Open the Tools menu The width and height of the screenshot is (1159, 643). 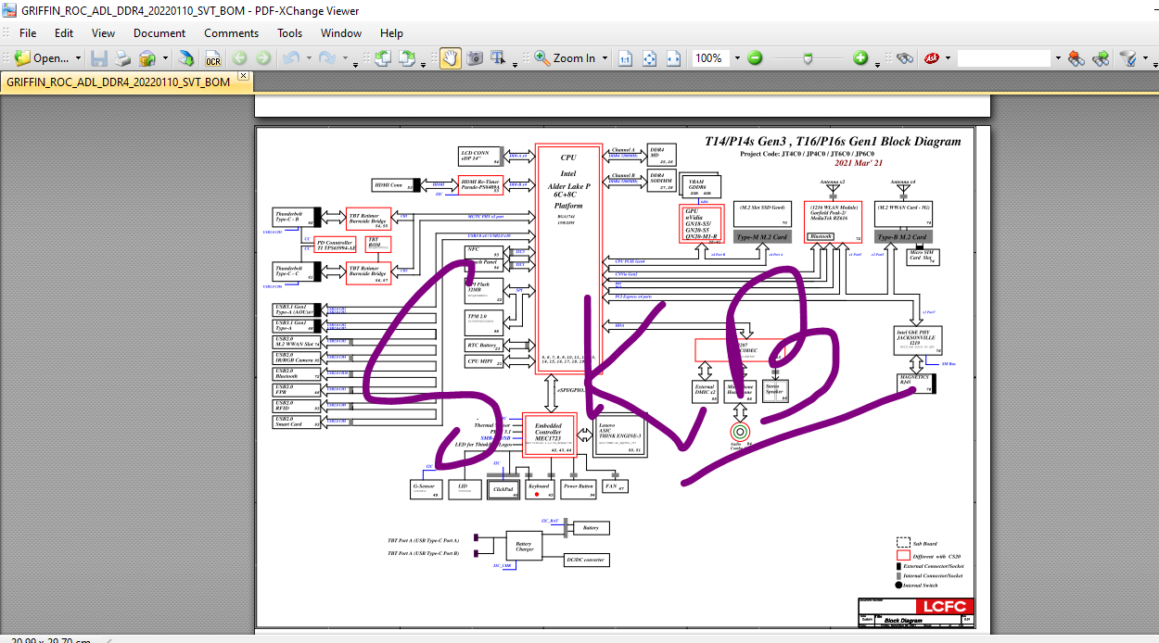click(x=290, y=32)
